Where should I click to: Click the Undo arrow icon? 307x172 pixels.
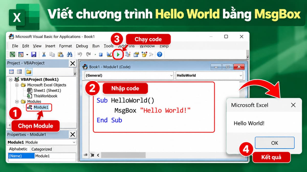(x=80, y=54)
